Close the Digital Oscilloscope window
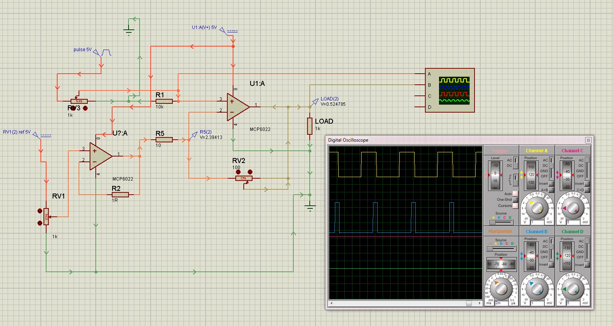This screenshot has width=613, height=326. point(588,140)
